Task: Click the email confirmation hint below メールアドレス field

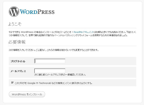Action: click(x=60, y=75)
